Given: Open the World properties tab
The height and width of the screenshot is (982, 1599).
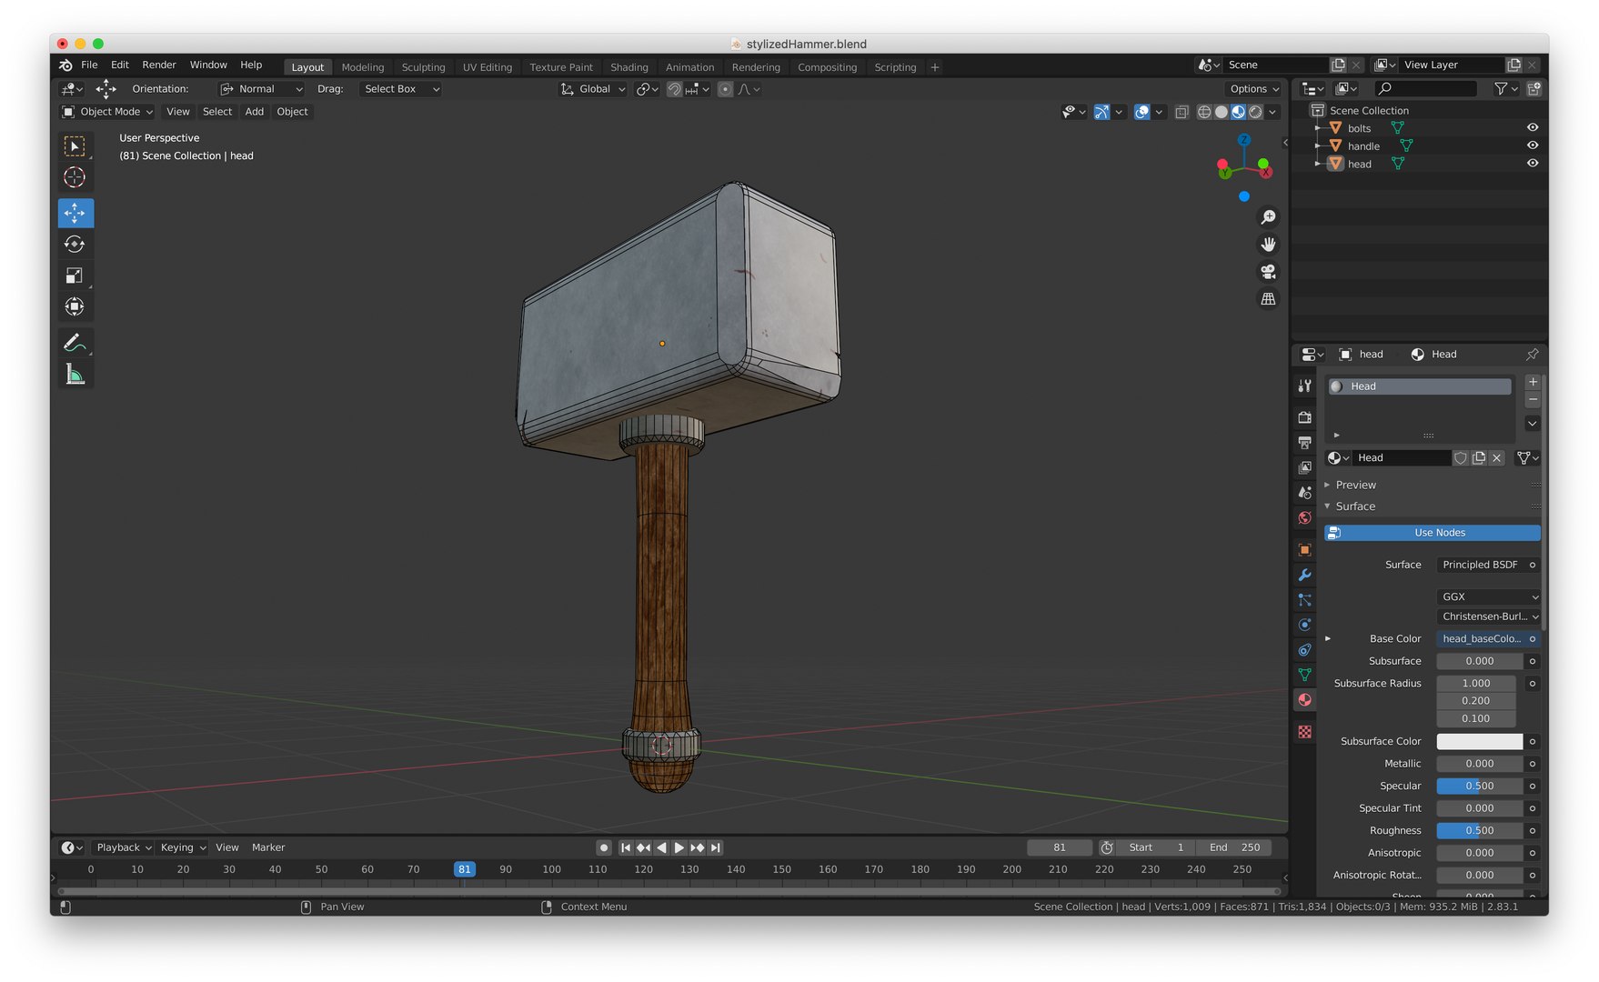Looking at the screenshot, I should coord(1304,517).
